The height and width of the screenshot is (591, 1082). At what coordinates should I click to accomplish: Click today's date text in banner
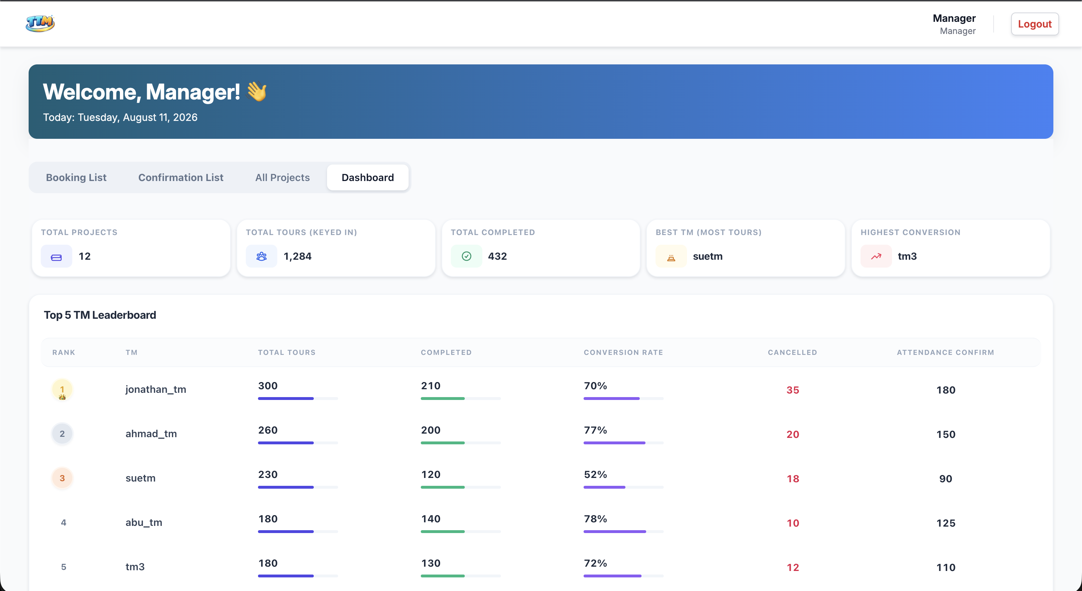click(x=120, y=117)
